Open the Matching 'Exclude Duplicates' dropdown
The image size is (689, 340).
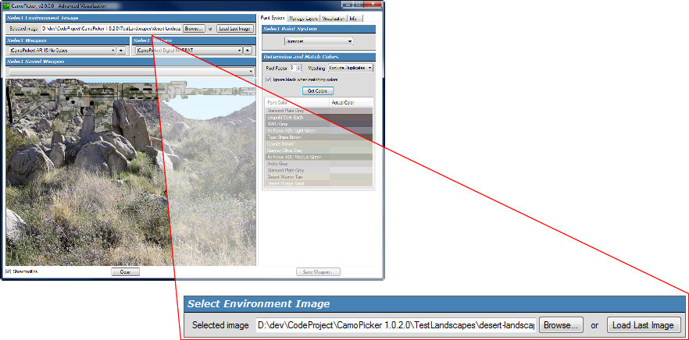[351, 68]
